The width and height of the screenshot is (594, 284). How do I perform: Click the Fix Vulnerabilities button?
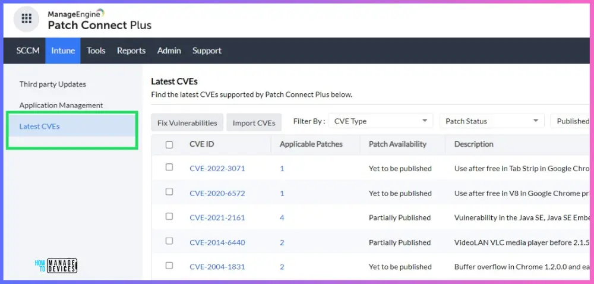pyautogui.click(x=187, y=122)
